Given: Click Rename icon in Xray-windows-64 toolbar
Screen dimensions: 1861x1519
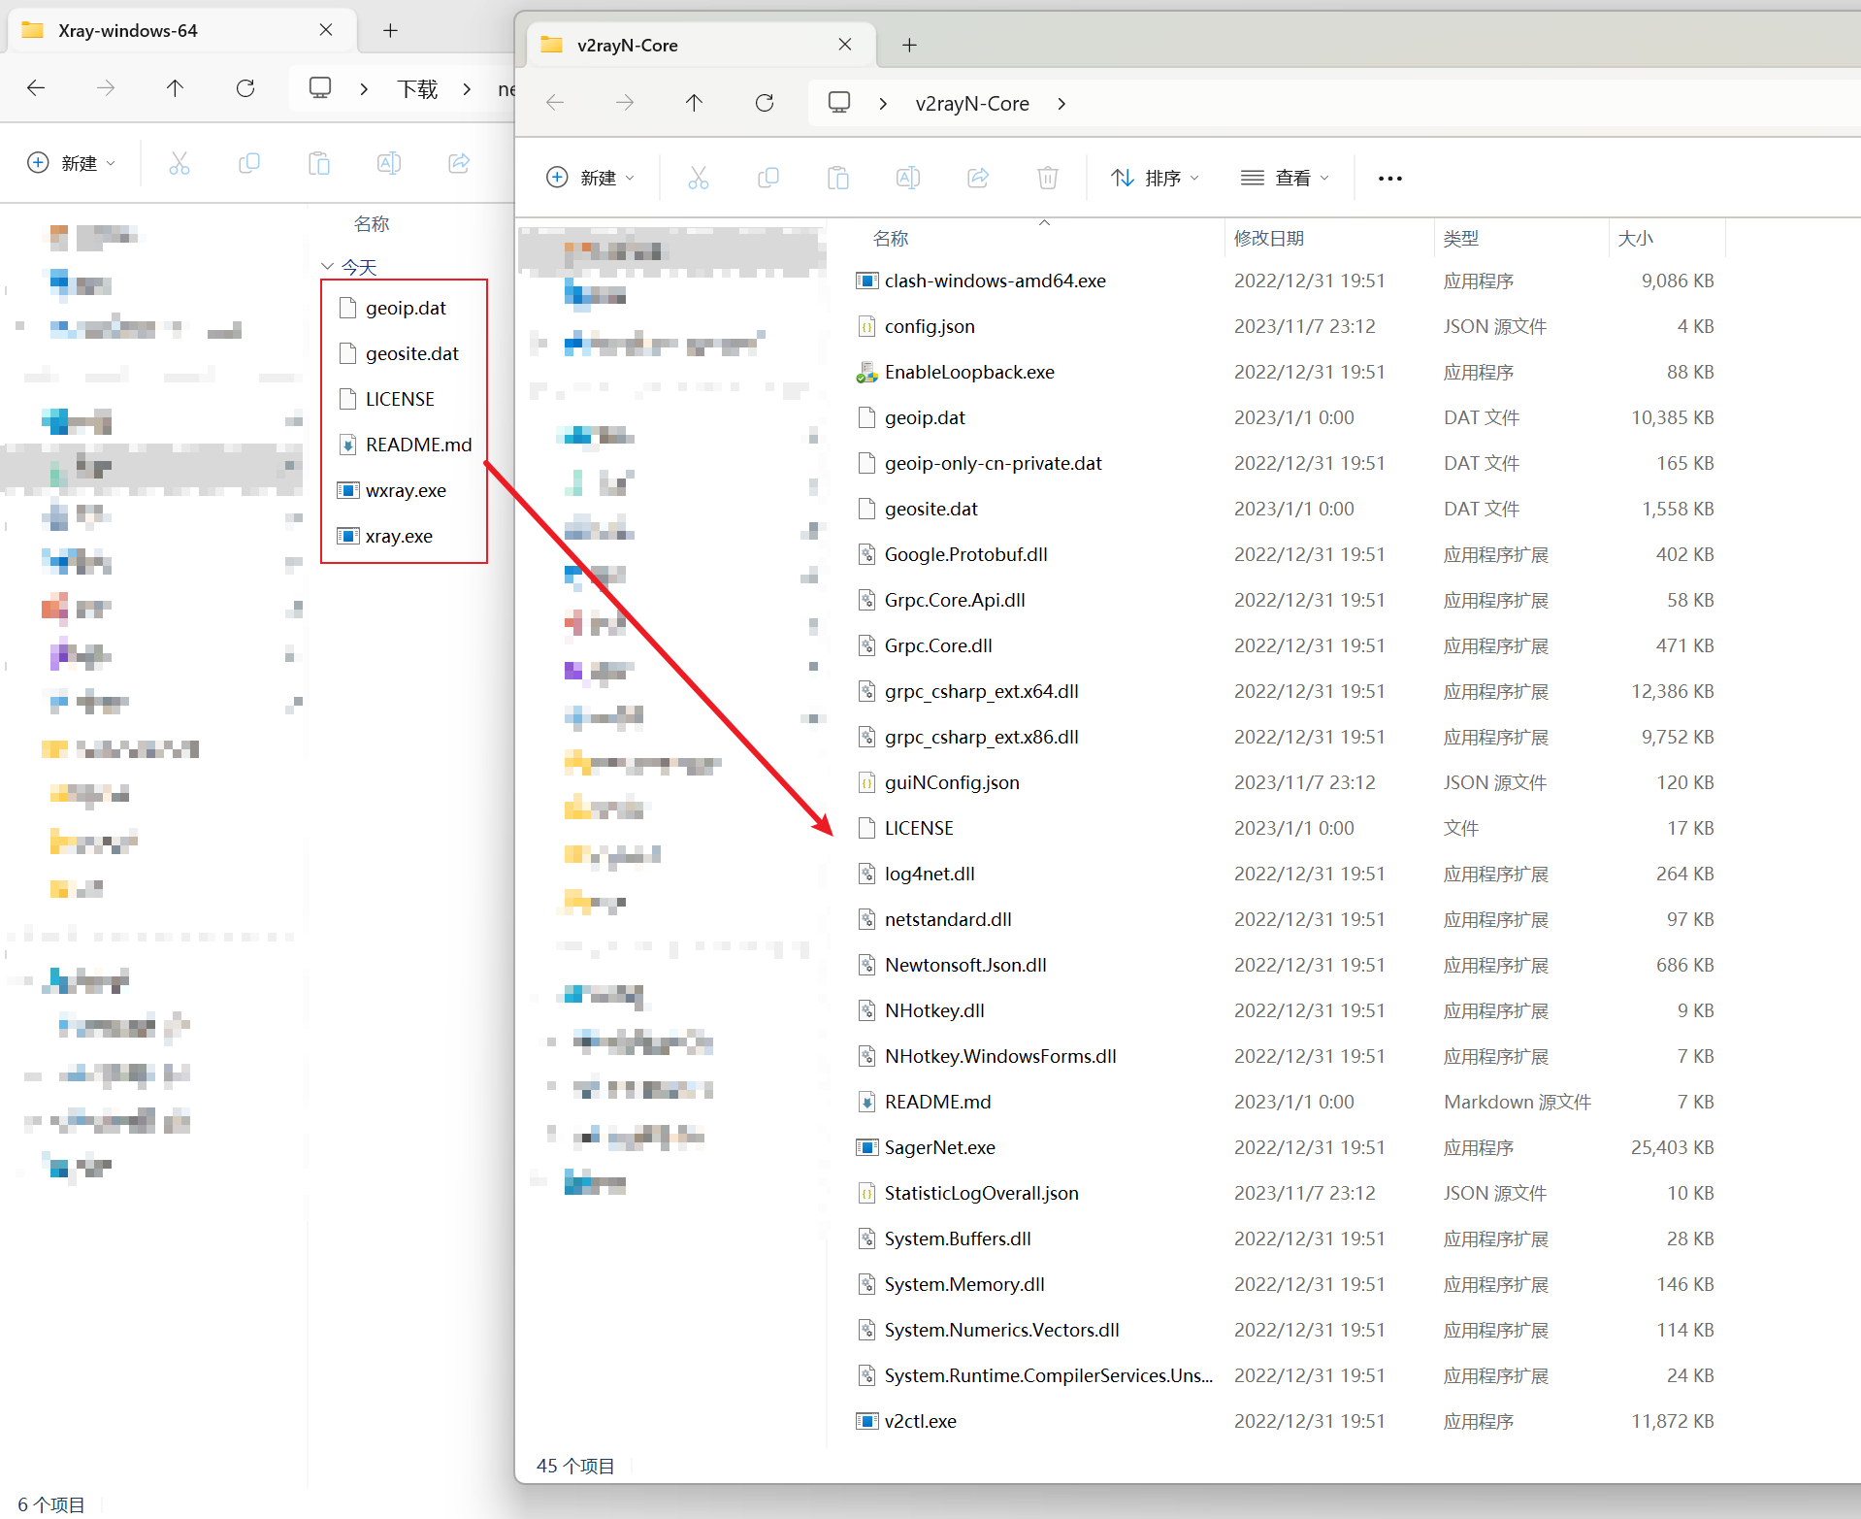Looking at the screenshot, I should coord(389,163).
